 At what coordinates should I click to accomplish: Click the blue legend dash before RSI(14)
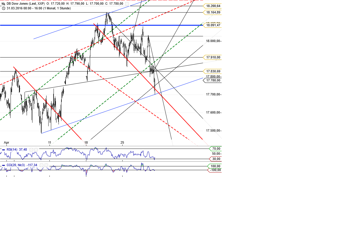[4, 149]
